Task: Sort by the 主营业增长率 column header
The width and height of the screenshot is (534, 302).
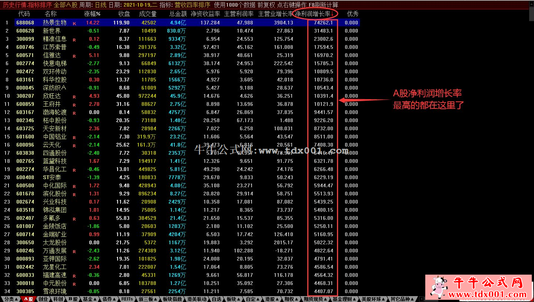Action: tap(276, 14)
